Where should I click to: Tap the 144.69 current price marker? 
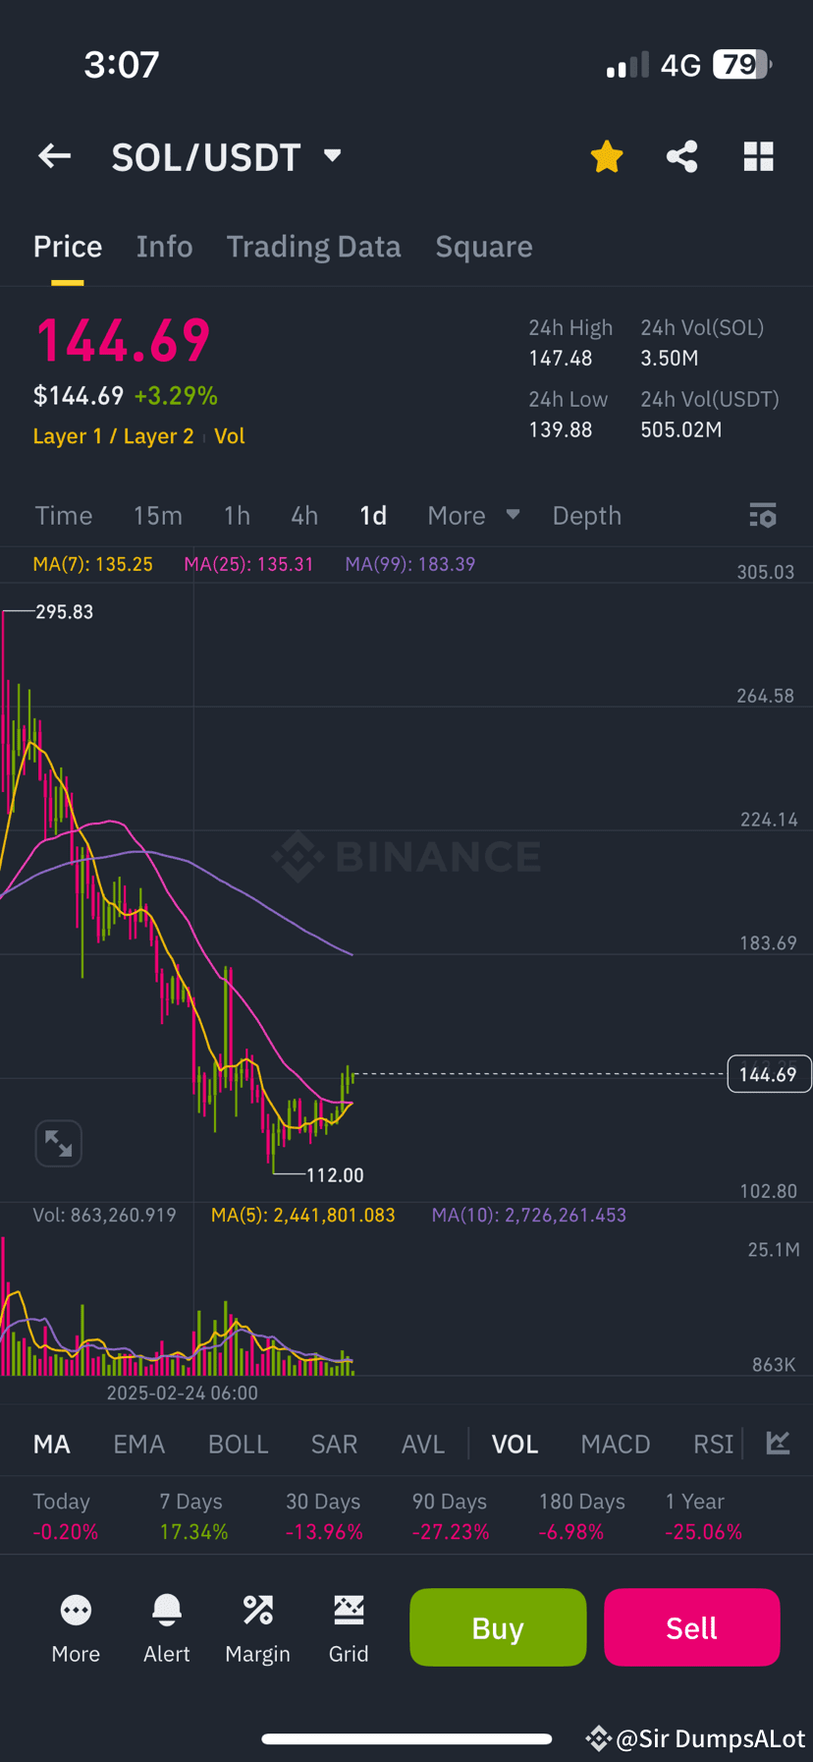(769, 1074)
